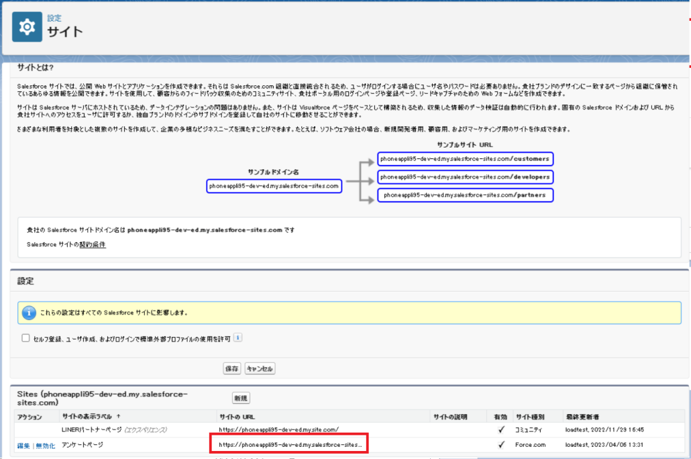The image size is (691, 459).
Task: Click the sample domain name box
Action: [x=274, y=186]
